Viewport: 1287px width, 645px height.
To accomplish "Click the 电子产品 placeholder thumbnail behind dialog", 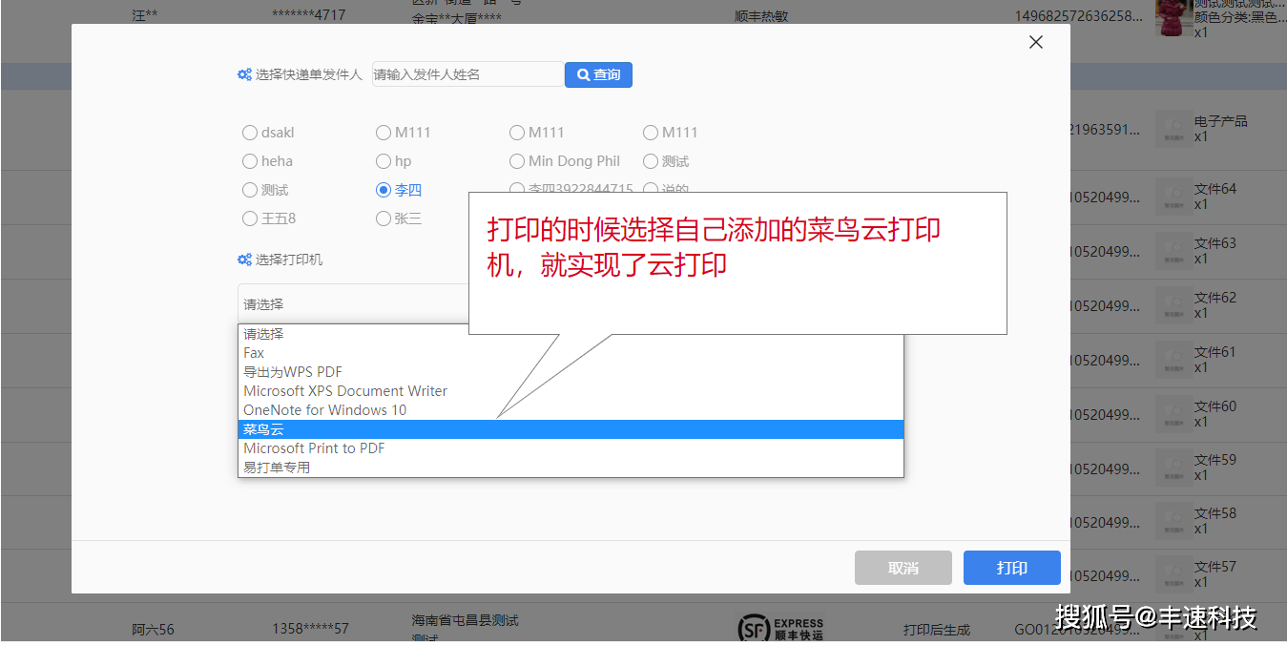I will pyautogui.click(x=1173, y=129).
